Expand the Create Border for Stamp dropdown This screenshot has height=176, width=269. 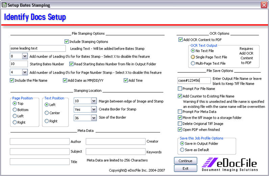(x=94, y=109)
